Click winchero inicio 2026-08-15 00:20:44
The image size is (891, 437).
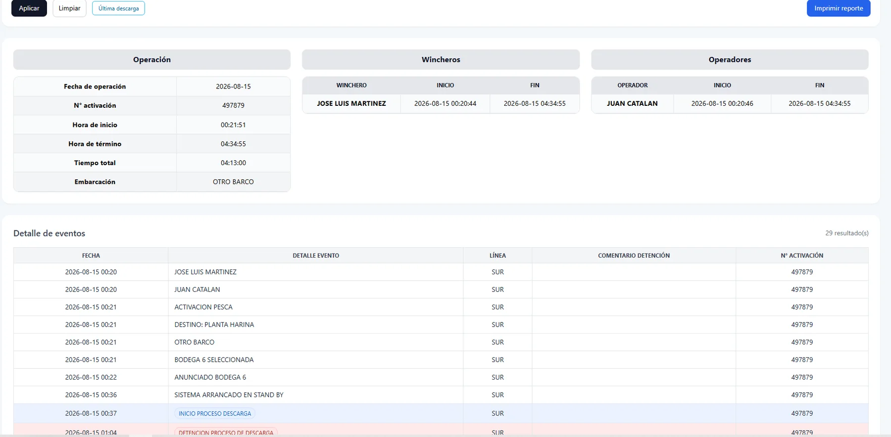pyautogui.click(x=445, y=103)
